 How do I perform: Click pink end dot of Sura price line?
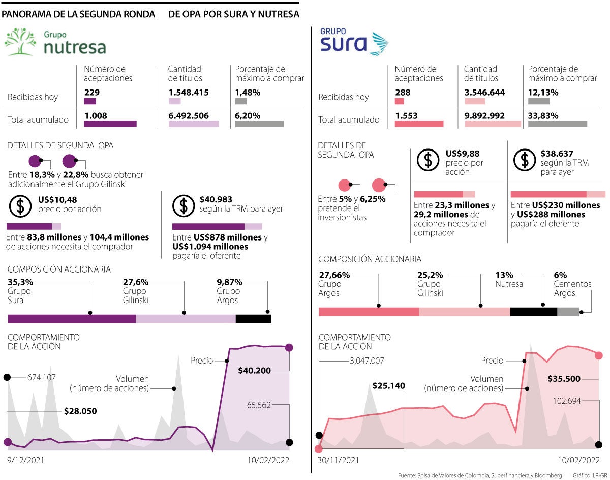[599, 355]
